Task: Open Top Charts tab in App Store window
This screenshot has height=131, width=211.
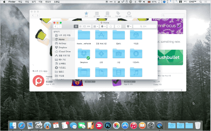Action: point(97,14)
